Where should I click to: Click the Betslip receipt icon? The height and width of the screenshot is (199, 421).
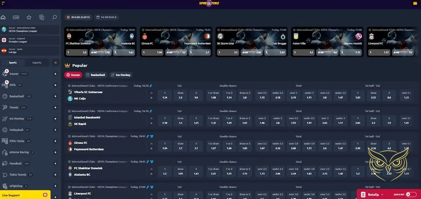[x=363, y=195]
